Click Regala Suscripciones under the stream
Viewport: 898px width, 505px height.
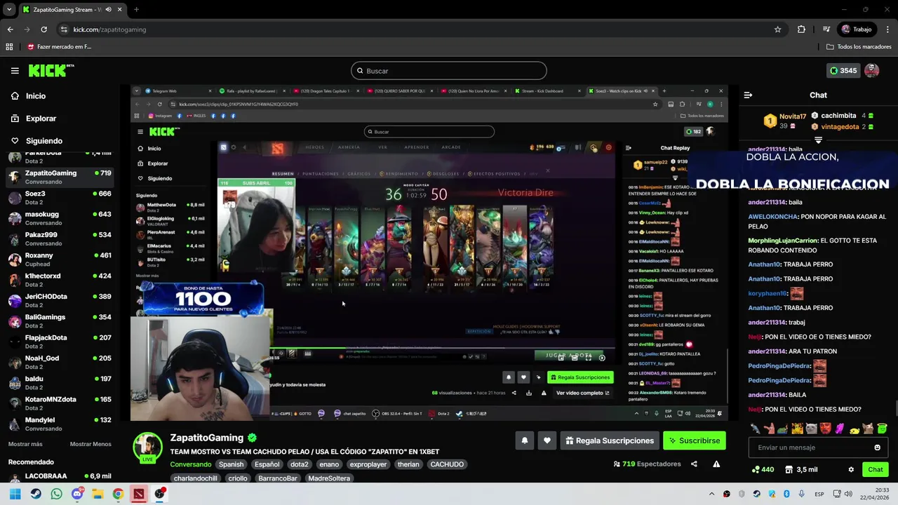click(610, 440)
